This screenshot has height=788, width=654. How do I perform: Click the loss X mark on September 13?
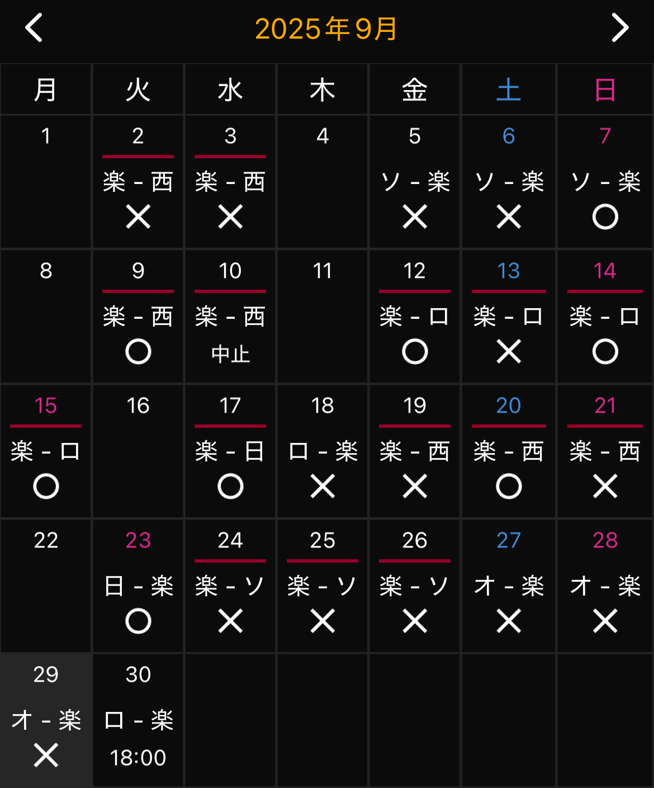(x=509, y=352)
